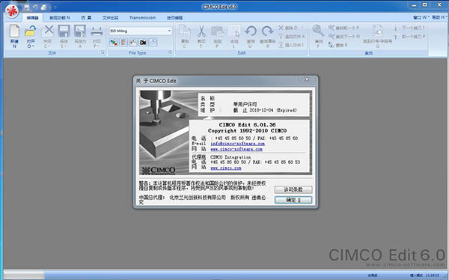Screen dimensions: 449x280
Task: Click the red CIMCO application logo button
Action: 12,11
